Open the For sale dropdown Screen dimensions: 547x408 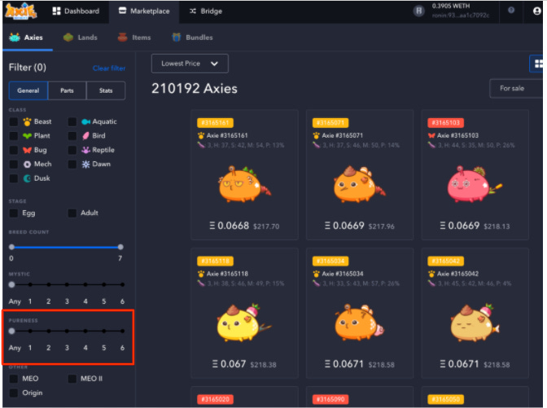[516, 88]
